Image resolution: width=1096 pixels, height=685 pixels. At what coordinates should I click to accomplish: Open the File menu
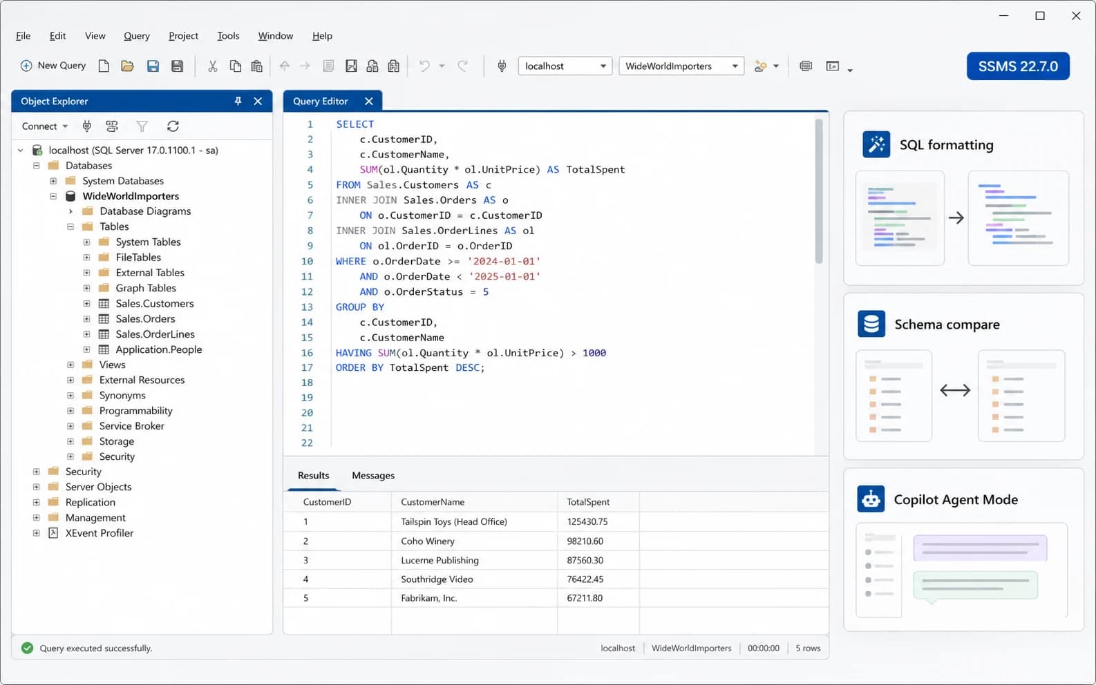(23, 36)
